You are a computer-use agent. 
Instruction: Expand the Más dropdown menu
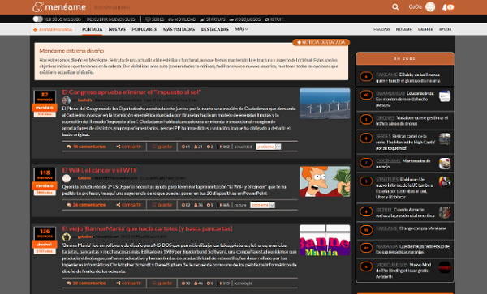click(x=241, y=29)
